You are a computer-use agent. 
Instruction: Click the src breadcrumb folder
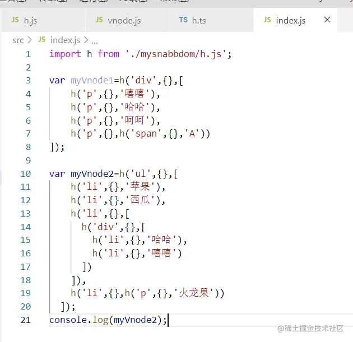(18, 40)
